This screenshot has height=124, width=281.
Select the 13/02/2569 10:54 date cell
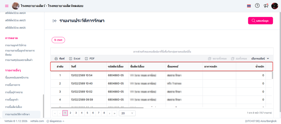coord(88,75)
